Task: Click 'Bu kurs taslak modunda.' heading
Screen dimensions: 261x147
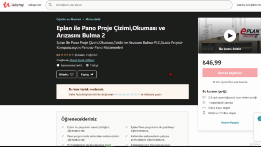Action: (86, 89)
